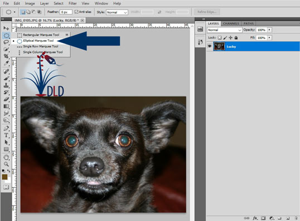Select the Hand tool
This screenshot has height=221, width=300.
tap(6, 158)
